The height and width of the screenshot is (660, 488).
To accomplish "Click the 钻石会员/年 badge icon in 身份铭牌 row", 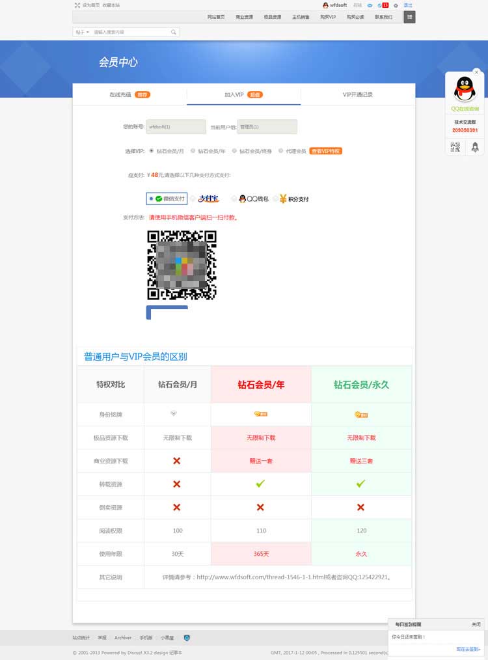I will (x=261, y=414).
